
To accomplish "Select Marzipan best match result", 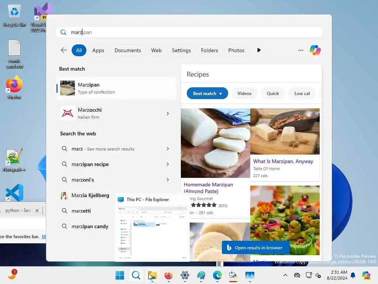I will pos(116,88).
